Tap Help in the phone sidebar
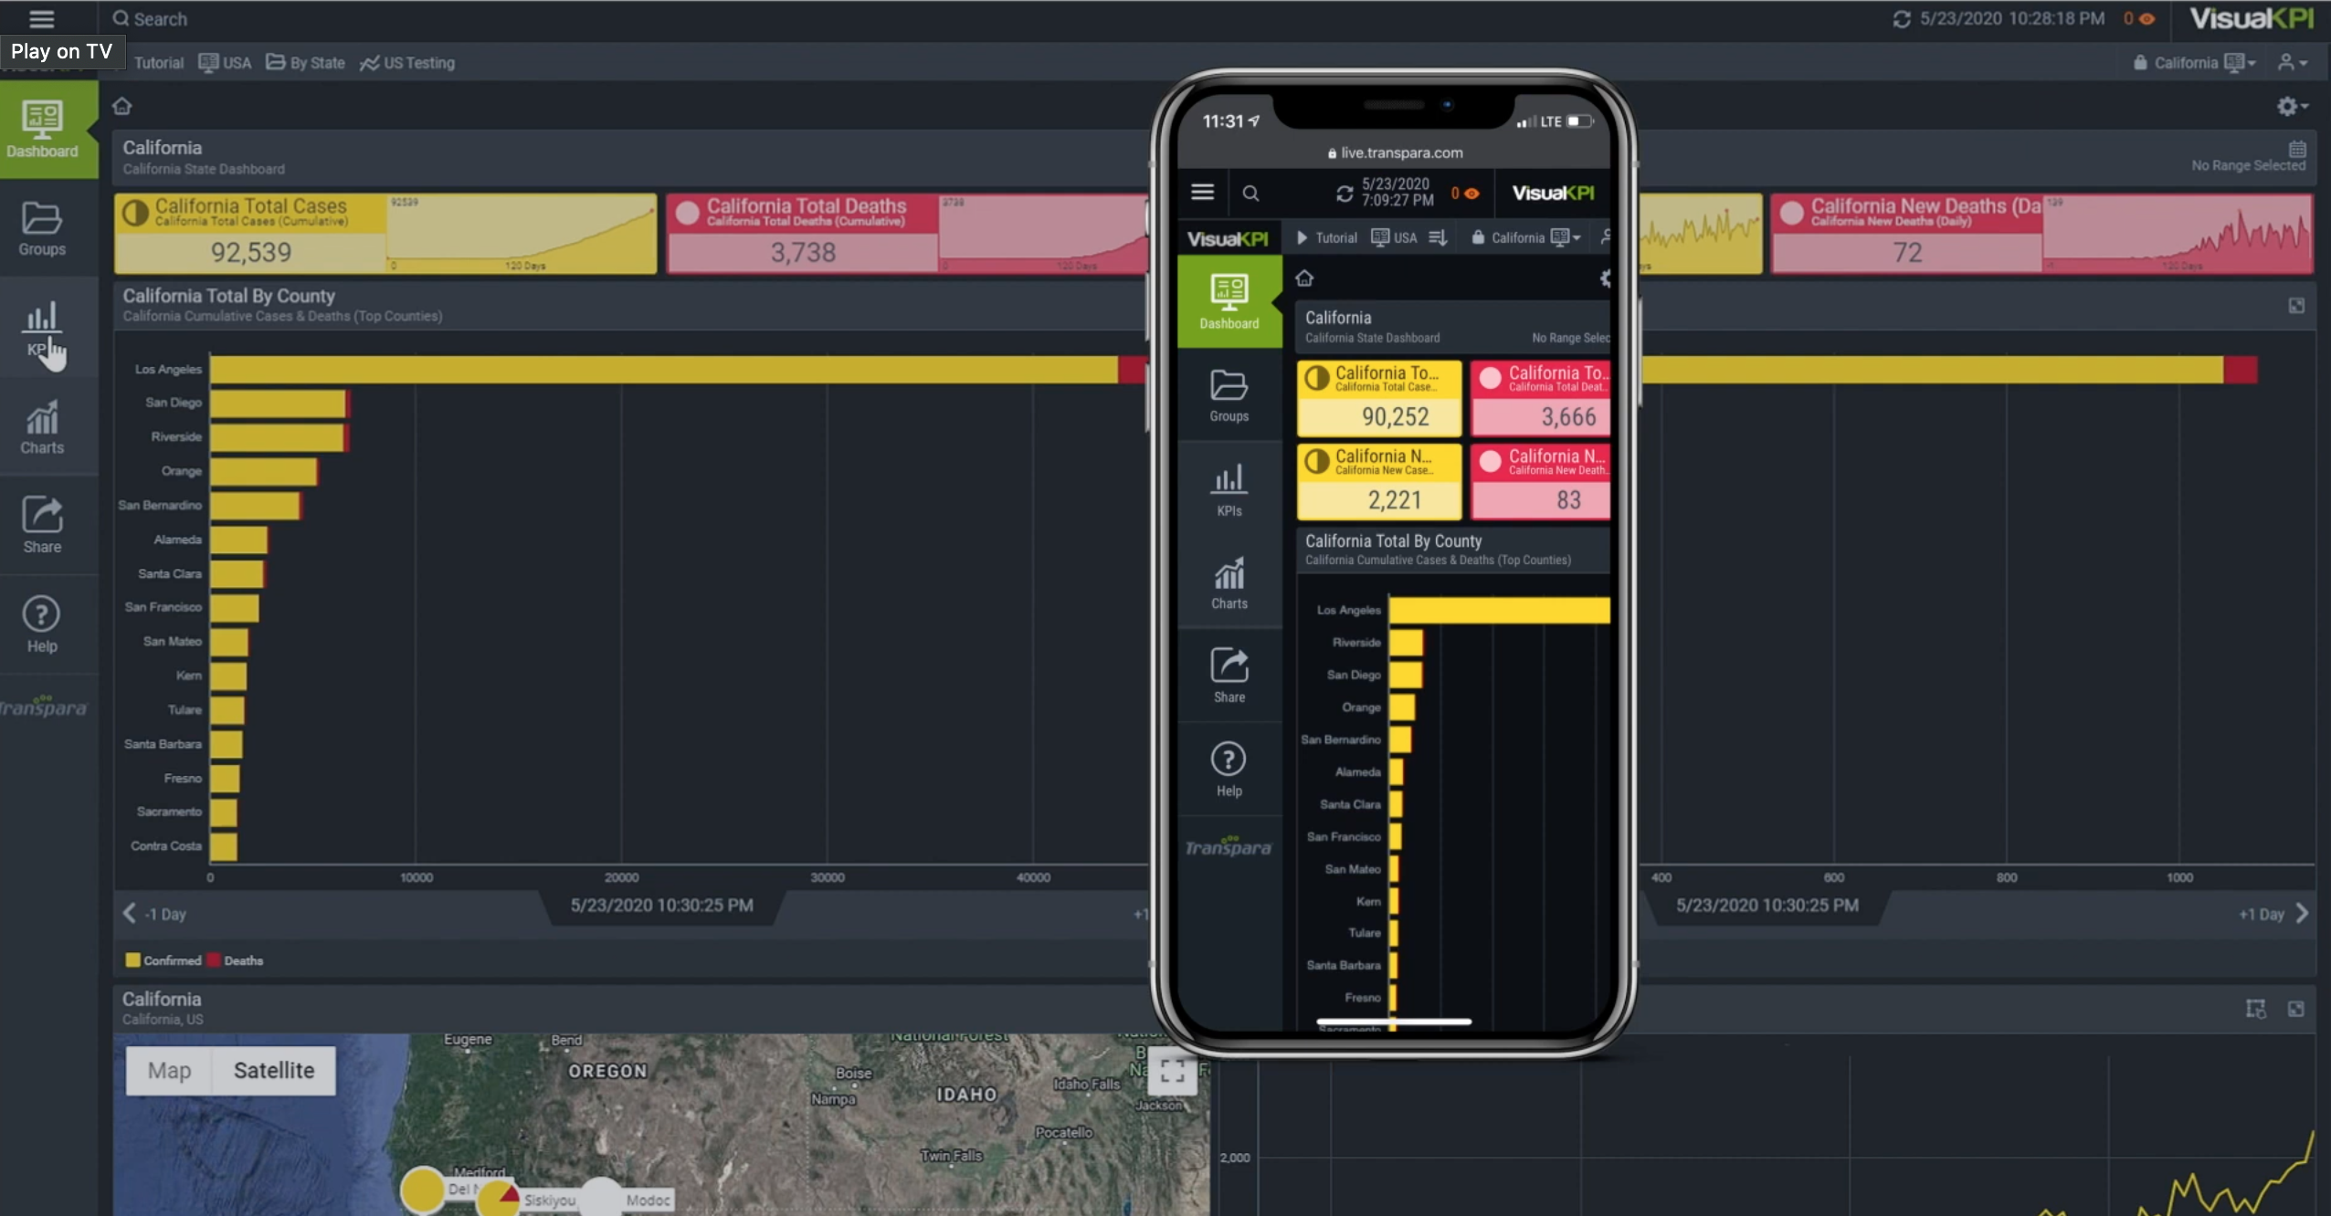Screen dimensions: 2331x1216 pyautogui.click(x=1229, y=770)
